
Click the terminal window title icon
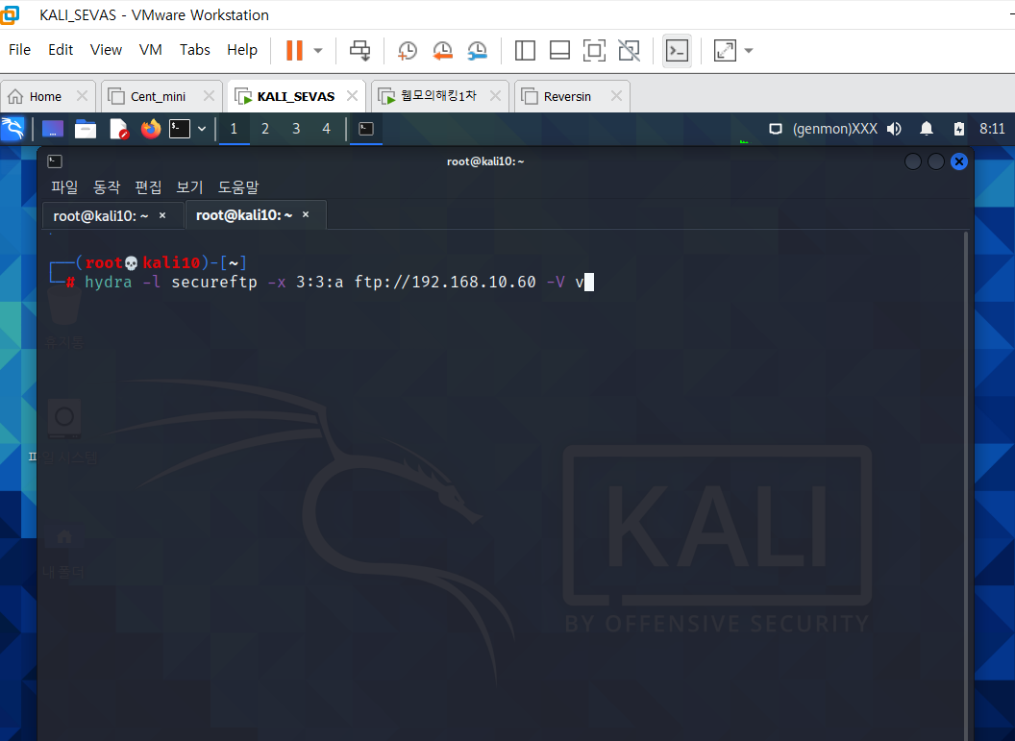[x=55, y=161]
